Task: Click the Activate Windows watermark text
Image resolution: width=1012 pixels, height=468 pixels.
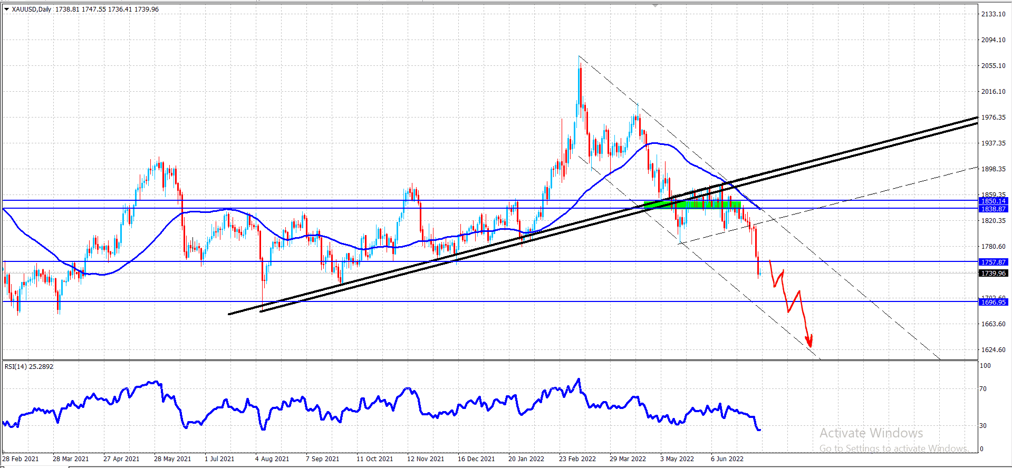Action: coord(871,433)
